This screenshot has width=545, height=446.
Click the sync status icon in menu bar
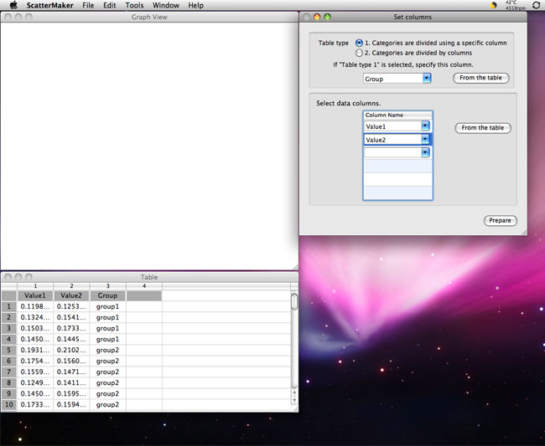pos(536,5)
